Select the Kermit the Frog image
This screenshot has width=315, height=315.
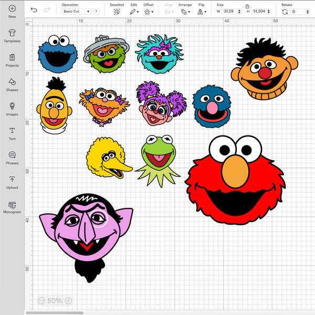coord(158,161)
